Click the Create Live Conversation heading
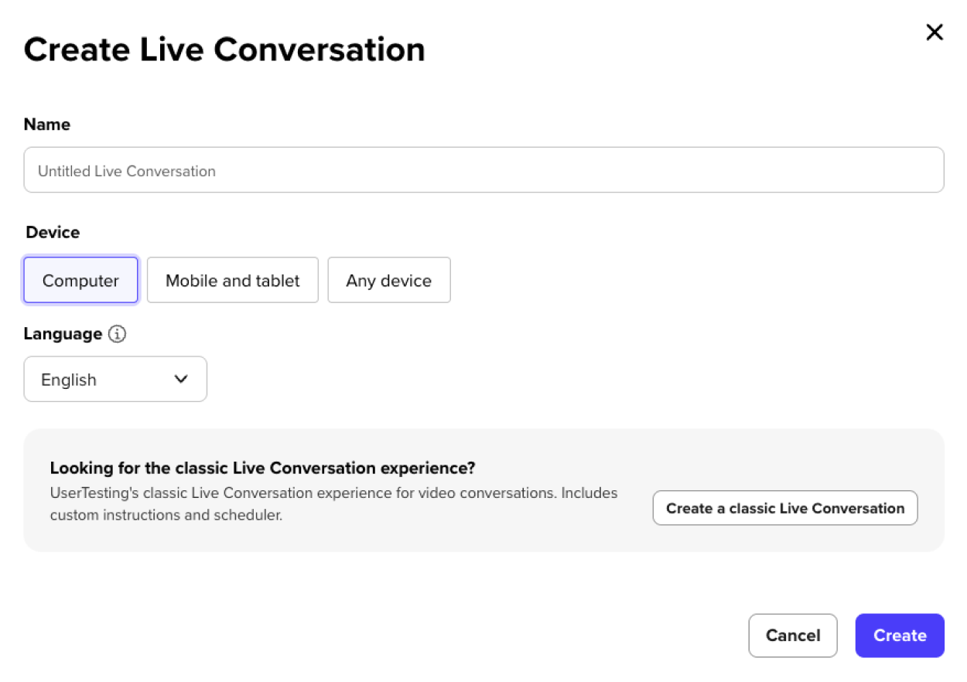Viewport: 967px width, 682px height. [224, 49]
